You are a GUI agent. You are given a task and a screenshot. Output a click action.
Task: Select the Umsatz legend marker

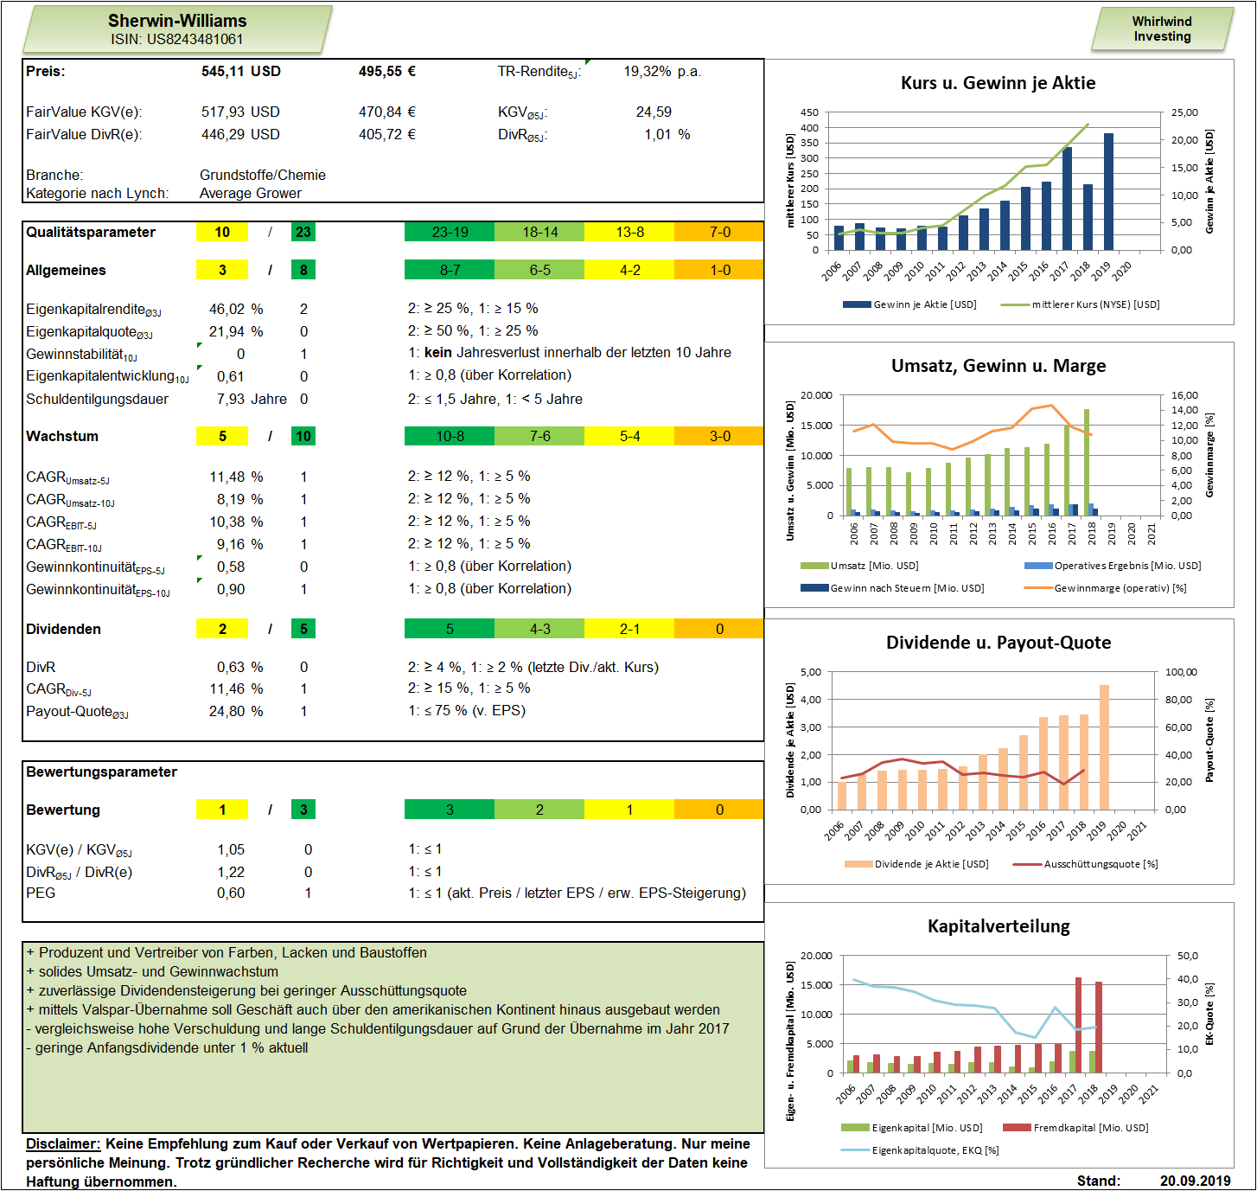[814, 566]
